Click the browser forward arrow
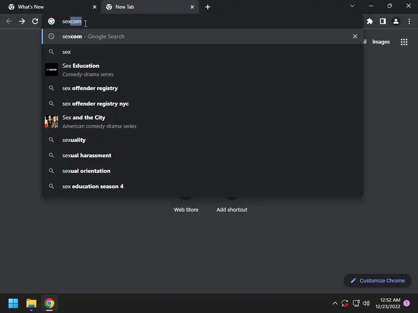This screenshot has height=313, width=418. coord(22,21)
